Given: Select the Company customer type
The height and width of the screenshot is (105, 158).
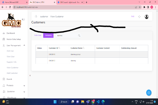Looking at the screenshot, I should (x=48, y=35).
